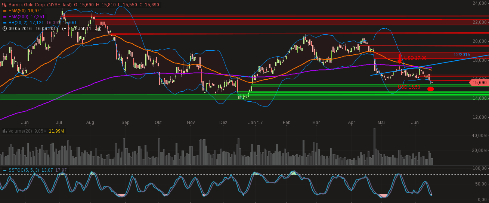Open the EMA(50) indicator label
This screenshot has height=203, width=489.
[18, 11]
